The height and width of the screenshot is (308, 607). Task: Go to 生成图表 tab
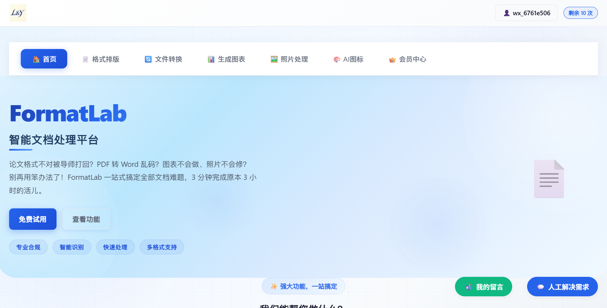tap(227, 59)
